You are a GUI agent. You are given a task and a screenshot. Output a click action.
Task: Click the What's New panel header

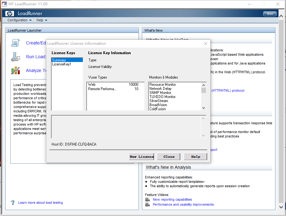(208, 30)
